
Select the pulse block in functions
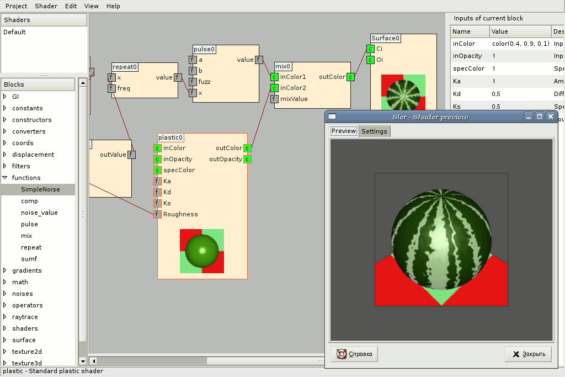point(30,224)
